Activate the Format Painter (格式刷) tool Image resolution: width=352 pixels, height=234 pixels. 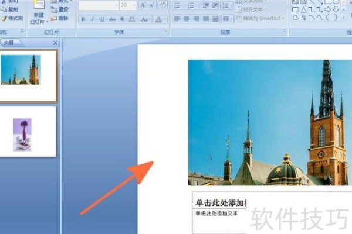pyautogui.click(x=12, y=18)
